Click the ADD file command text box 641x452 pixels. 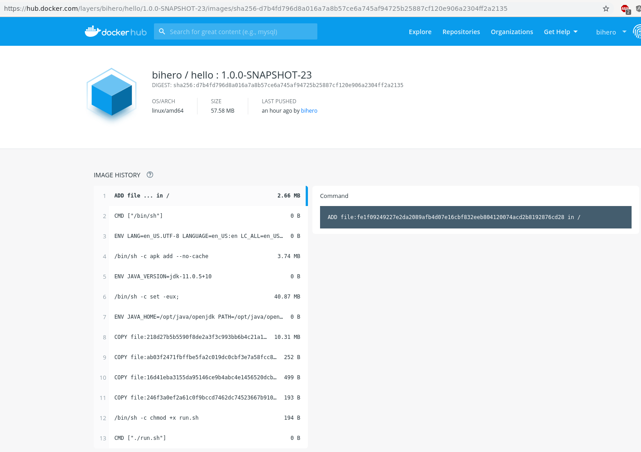point(476,217)
